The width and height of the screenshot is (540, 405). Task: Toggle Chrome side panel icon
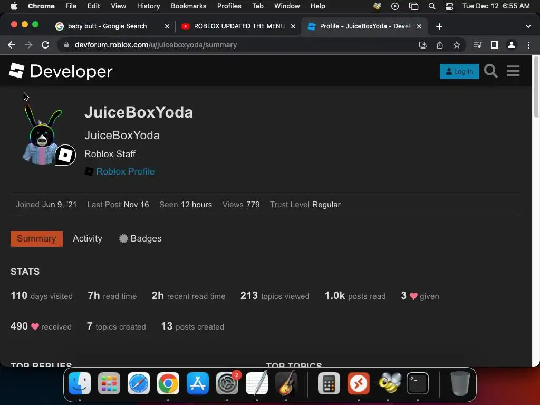coord(495,45)
